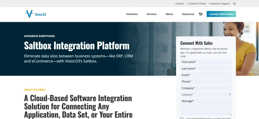
Task: Focus the Phone field
Action: 206,81
